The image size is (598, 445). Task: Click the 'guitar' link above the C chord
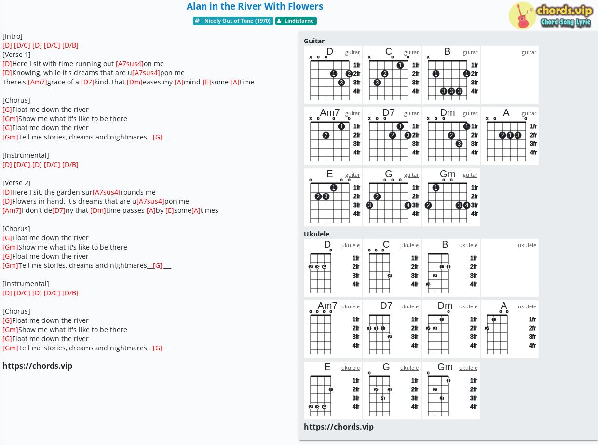click(411, 52)
